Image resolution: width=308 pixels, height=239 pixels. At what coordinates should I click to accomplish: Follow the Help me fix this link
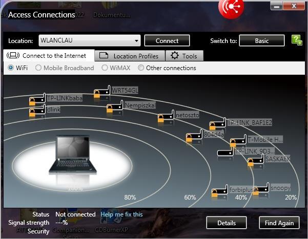(x=121, y=214)
